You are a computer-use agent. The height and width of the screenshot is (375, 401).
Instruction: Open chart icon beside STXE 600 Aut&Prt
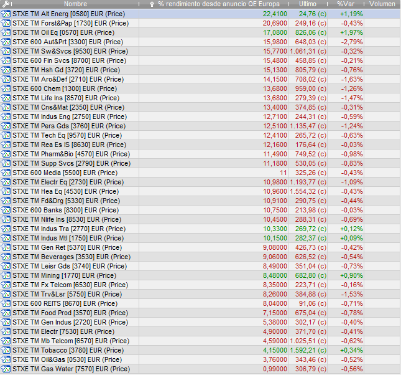pos(6,42)
